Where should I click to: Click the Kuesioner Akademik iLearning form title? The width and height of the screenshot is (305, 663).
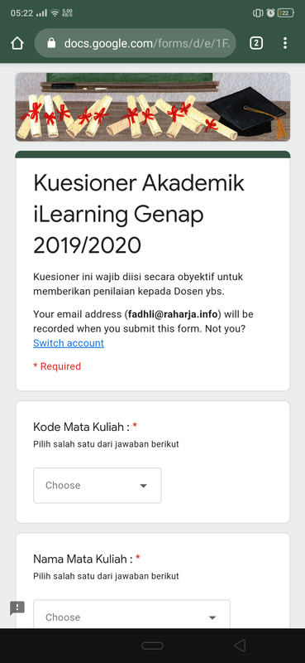(139, 214)
